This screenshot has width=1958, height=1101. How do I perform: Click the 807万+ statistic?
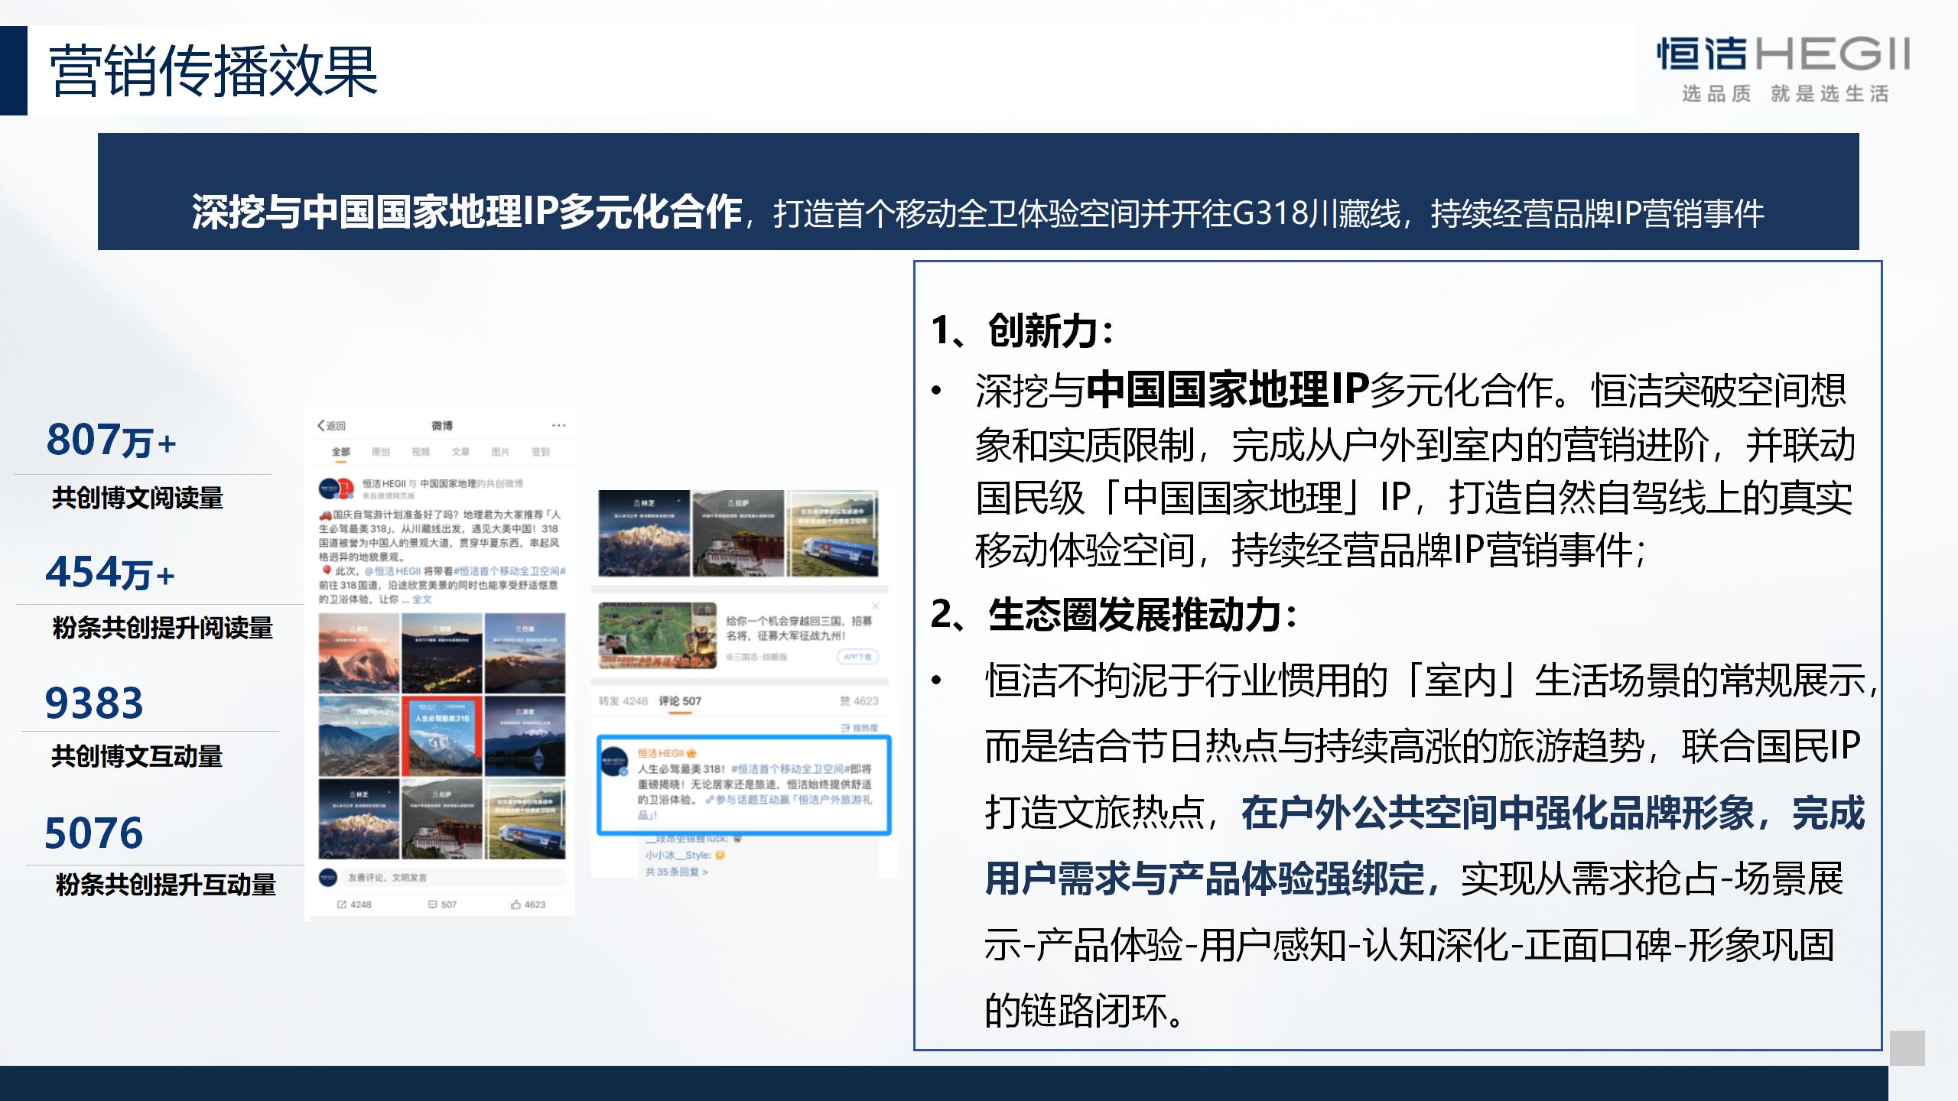pyautogui.click(x=111, y=440)
